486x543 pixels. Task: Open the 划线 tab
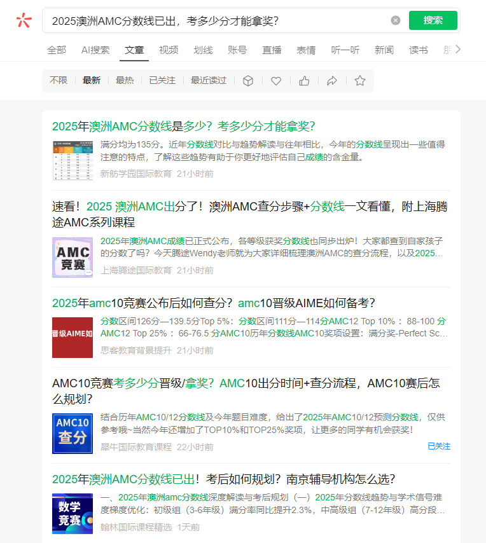(203, 50)
